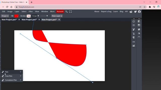This screenshot has height=90, width=161.
Task: Toggle fullscreen mode icon
Action: point(70,11)
